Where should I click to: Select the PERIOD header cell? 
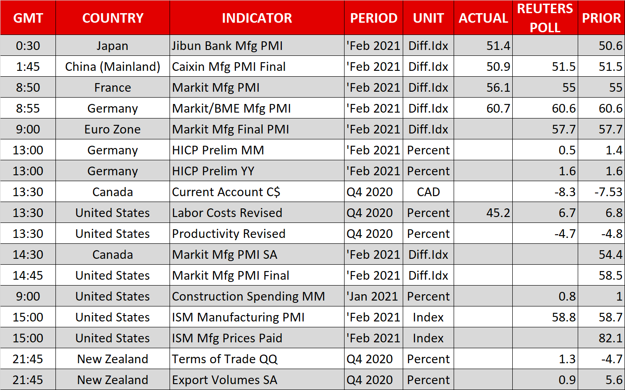(374, 18)
